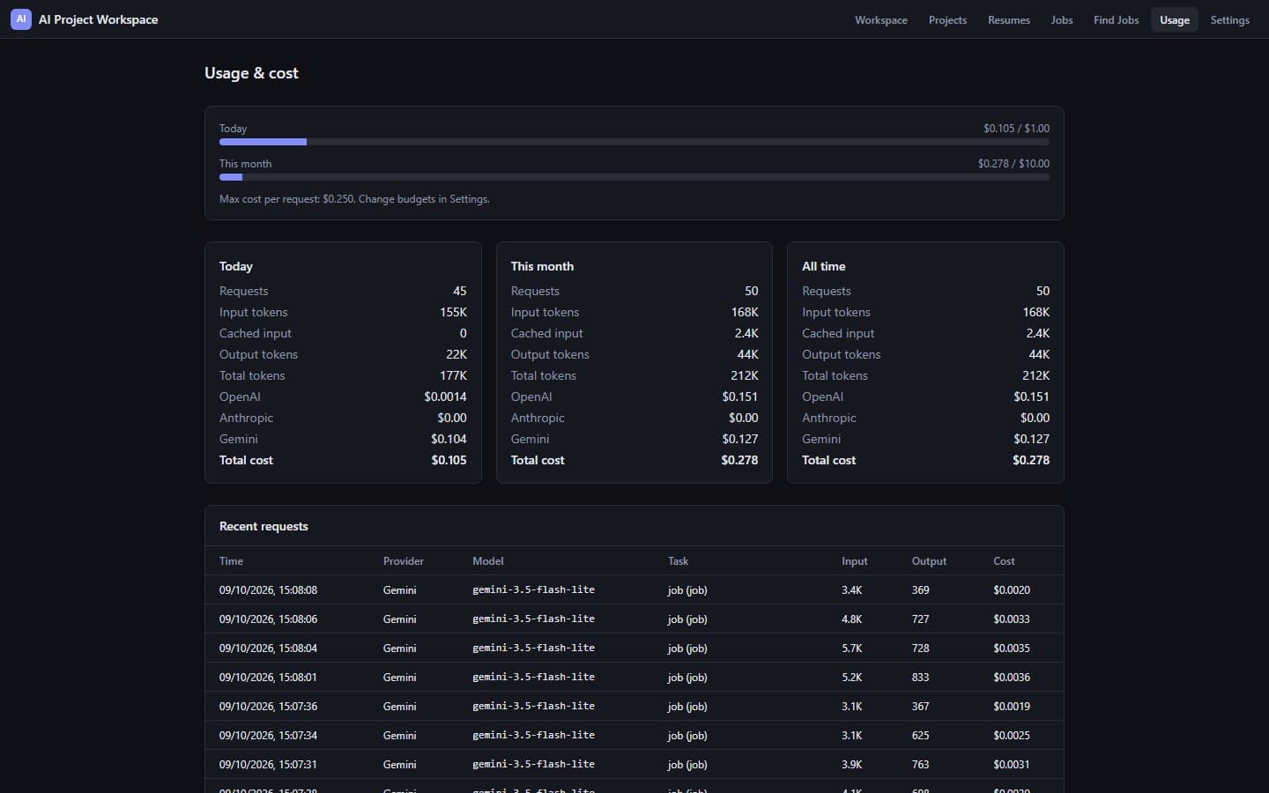
Task: Click the Model column header
Action: [487, 561]
